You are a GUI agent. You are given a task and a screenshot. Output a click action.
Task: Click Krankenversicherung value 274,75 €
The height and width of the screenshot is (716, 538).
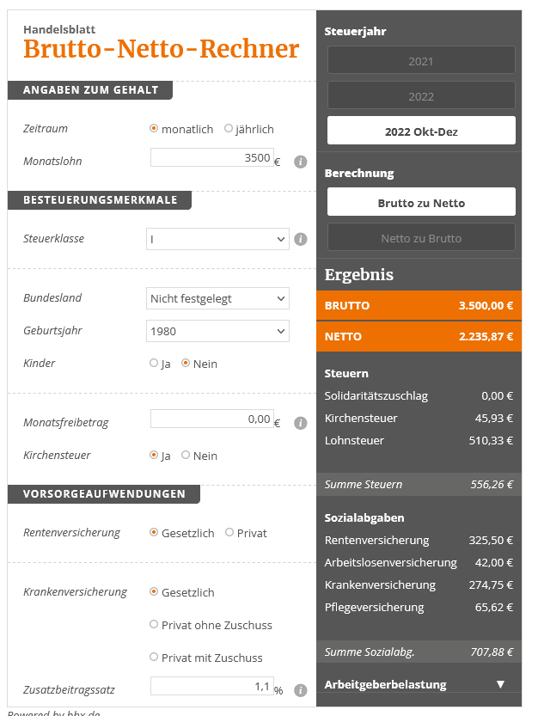click(491, 585)
